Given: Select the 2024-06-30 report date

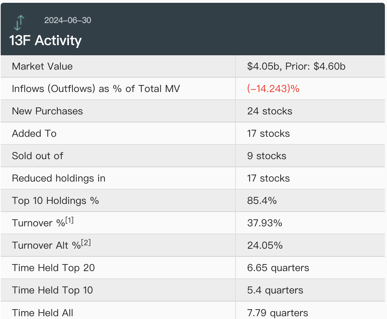Looking at the screenshot, I should point(68,20).
